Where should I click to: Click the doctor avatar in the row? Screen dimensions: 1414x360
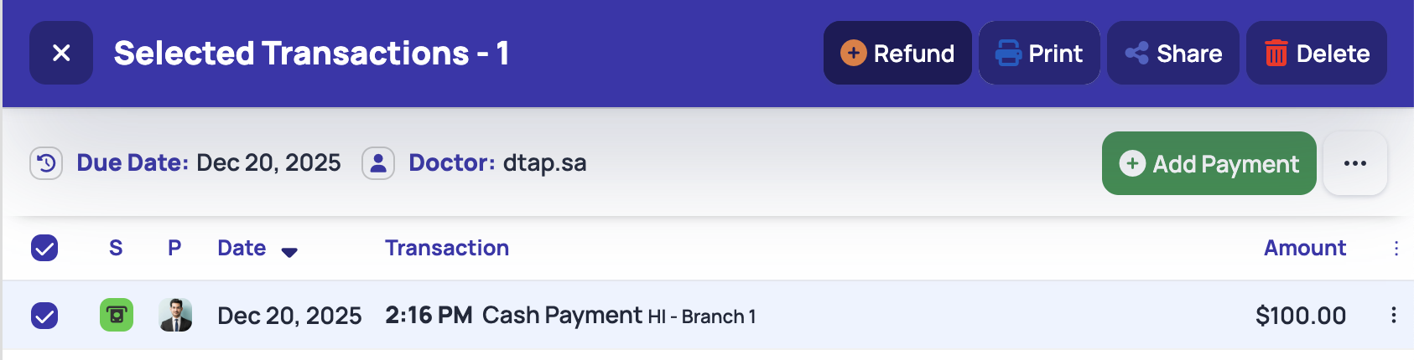[x=175, y=315]
